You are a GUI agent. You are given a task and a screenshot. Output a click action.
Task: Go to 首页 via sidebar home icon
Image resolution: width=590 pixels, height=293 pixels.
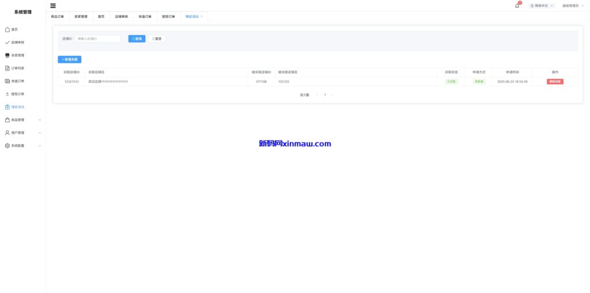pyautogui.click(x=7, y=29)
